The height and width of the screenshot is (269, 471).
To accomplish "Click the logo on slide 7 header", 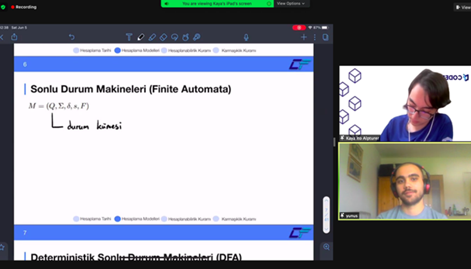I will tap(300, 233).
